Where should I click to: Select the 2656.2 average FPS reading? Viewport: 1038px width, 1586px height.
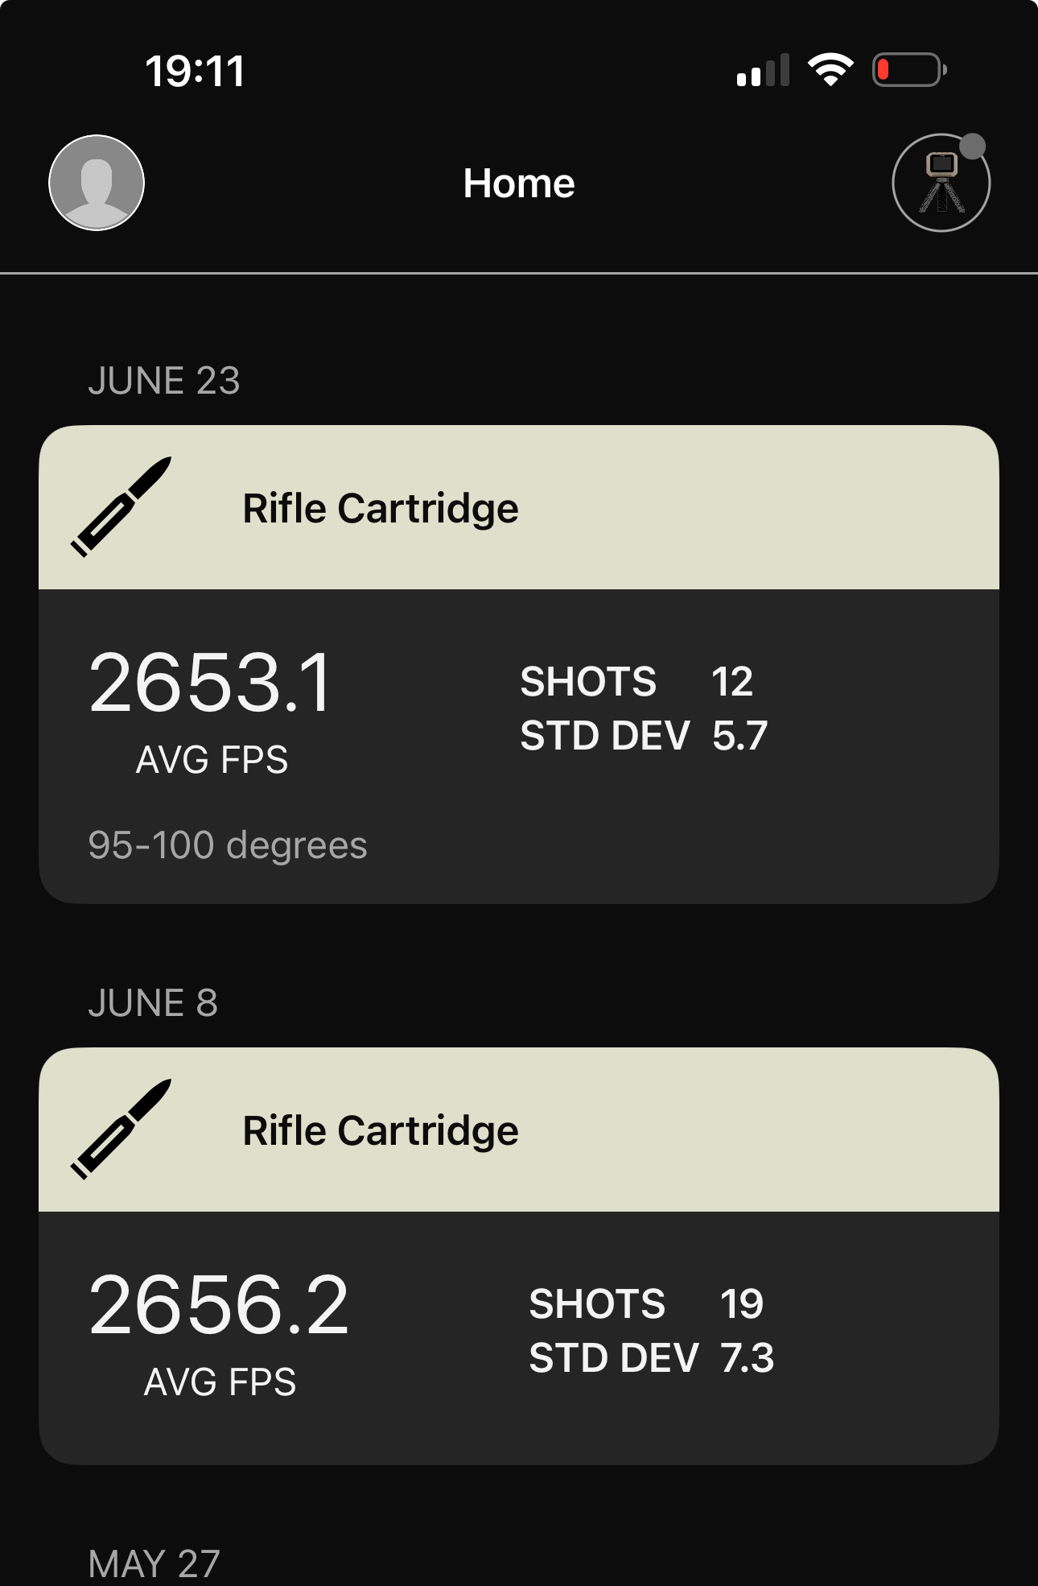[219, 1306]
